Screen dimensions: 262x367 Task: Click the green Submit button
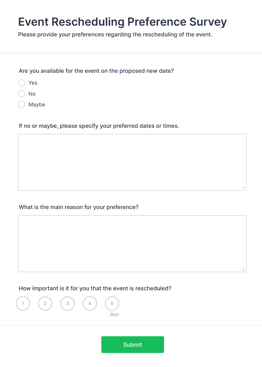pos(132,344)
